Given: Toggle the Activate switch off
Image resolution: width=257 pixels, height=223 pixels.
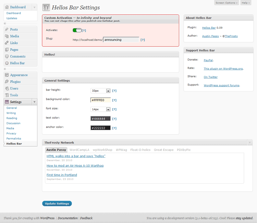Looking at the screenshot, I should 77,30.
